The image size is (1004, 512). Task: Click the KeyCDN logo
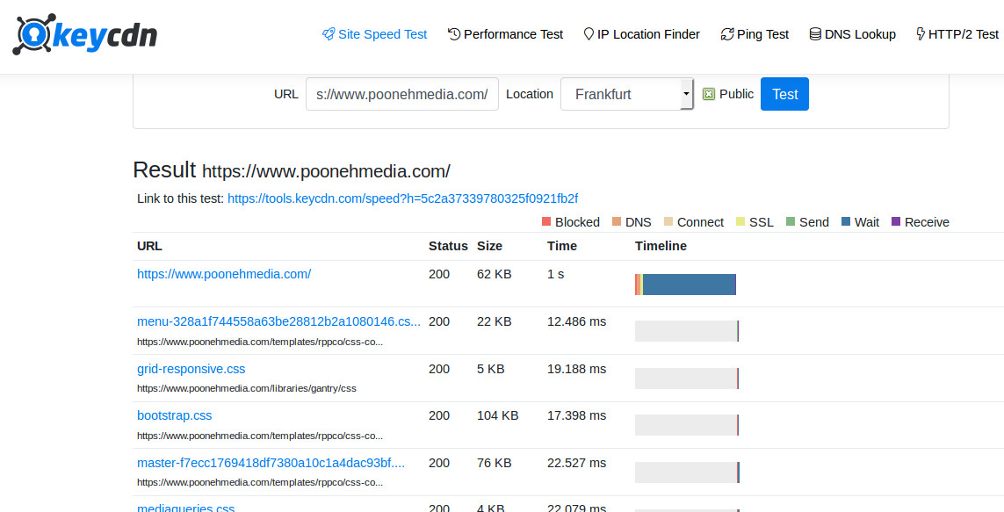84,34
